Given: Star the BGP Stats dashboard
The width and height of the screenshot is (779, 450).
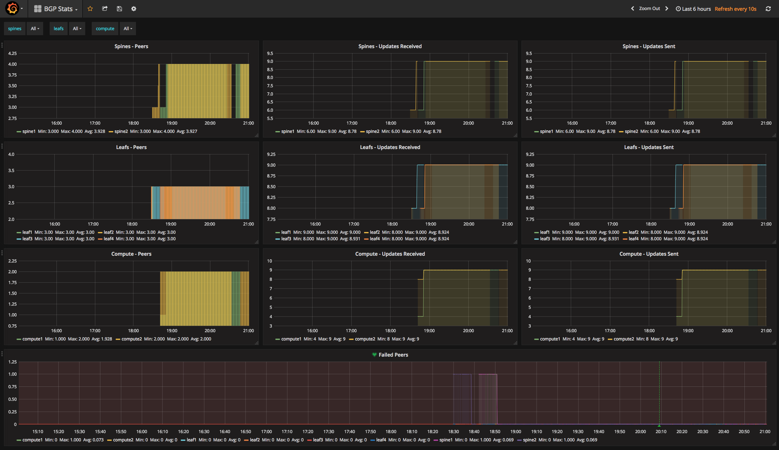Looking at the screenshot, I should click(90, 9).
